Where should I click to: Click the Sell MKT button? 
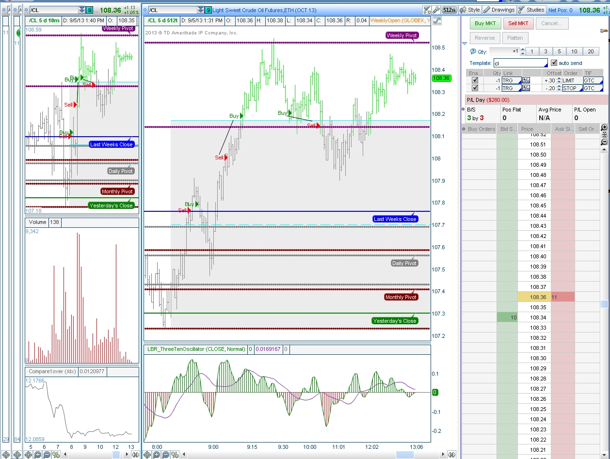click(518, 23)
